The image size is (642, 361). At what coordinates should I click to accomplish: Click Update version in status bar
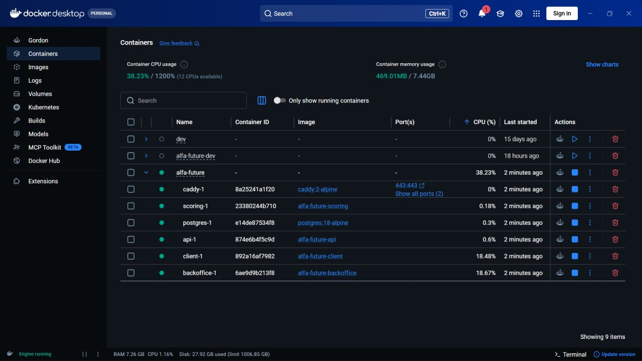point(614,354)
